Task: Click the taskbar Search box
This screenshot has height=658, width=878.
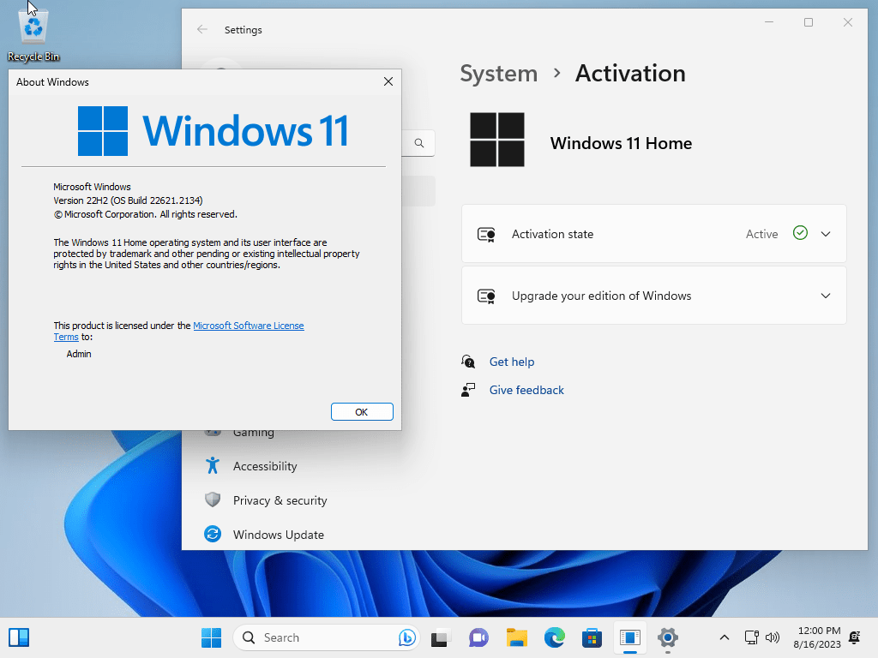Action: [x=327, y=637]
